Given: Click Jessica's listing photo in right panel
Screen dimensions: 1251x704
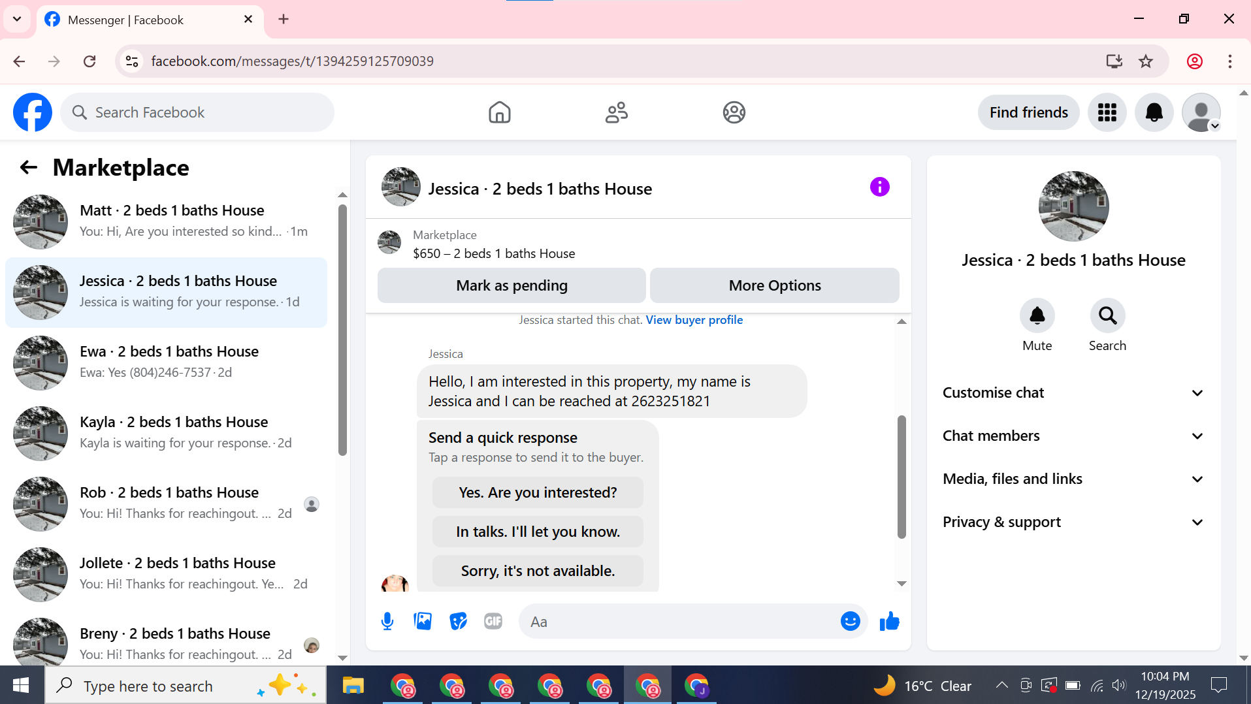Looking at the screenshot, I should click(1073, 206).
